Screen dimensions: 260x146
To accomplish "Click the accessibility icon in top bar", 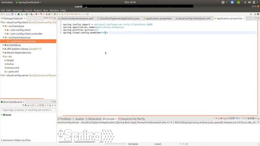I will click(223, 2).
